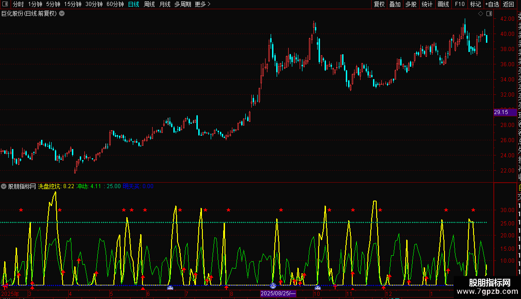This screenshot has width=521, height=299.
Task: Click the 标记 mark button
Action: pos(475,4)
